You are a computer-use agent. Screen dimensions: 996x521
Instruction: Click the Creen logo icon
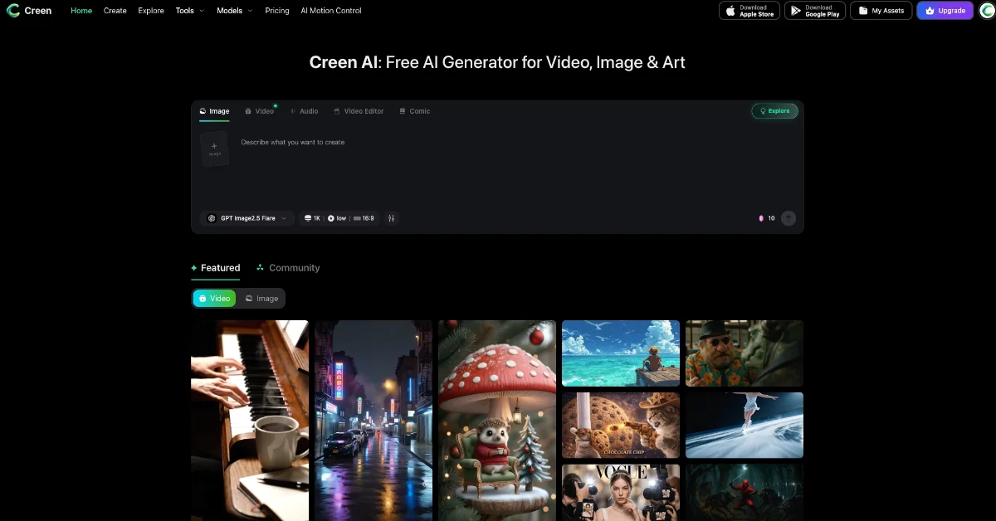tap(12, 11)
